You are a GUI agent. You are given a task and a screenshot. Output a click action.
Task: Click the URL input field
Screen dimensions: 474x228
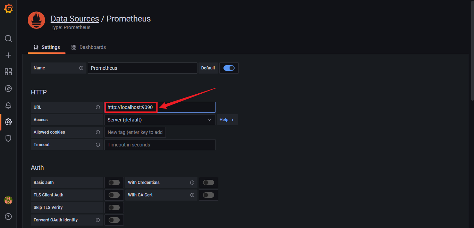160,107
